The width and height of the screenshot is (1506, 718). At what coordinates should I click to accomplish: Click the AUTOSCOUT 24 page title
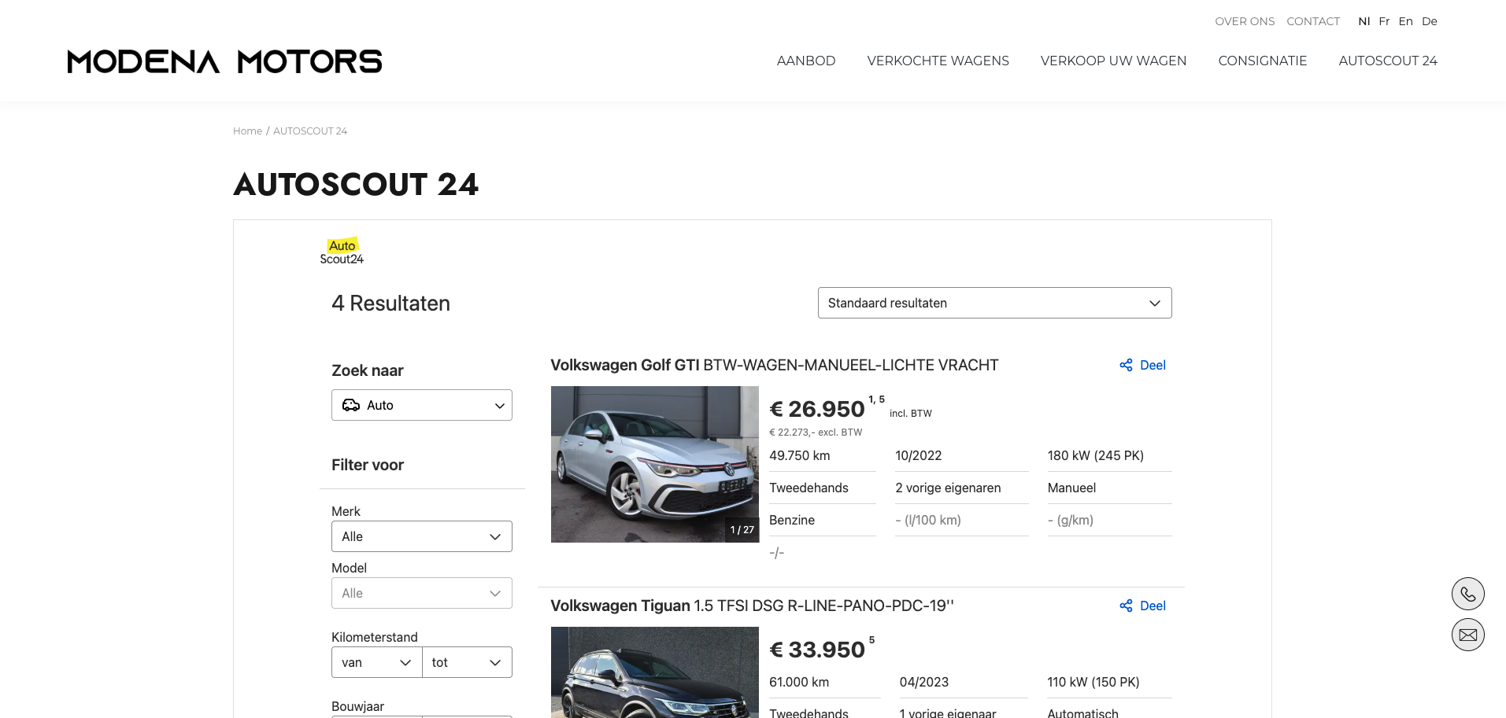pos(356,185)
